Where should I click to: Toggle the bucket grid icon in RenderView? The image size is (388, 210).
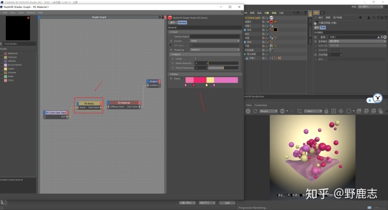334,111
